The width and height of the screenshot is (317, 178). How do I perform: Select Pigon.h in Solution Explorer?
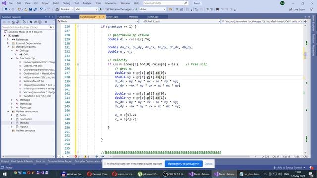pos(24,127)
